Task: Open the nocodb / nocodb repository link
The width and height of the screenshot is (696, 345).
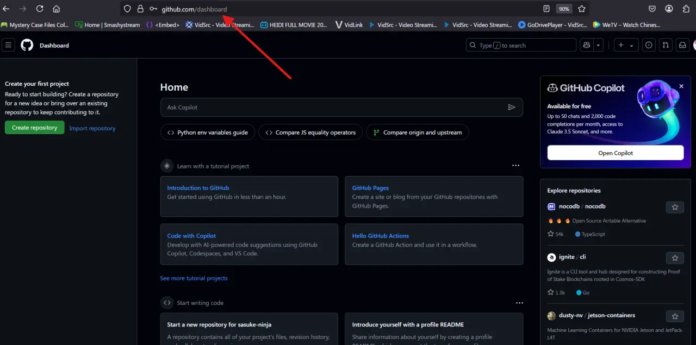Action: [x=582, y=206]
